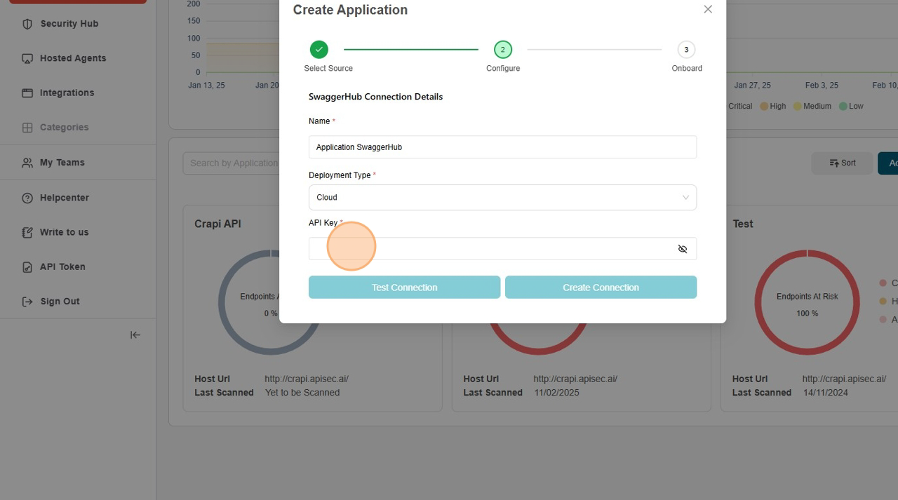Click the API Key input field
The height and width of the screenshot is (500, 898).
(491, 249)
